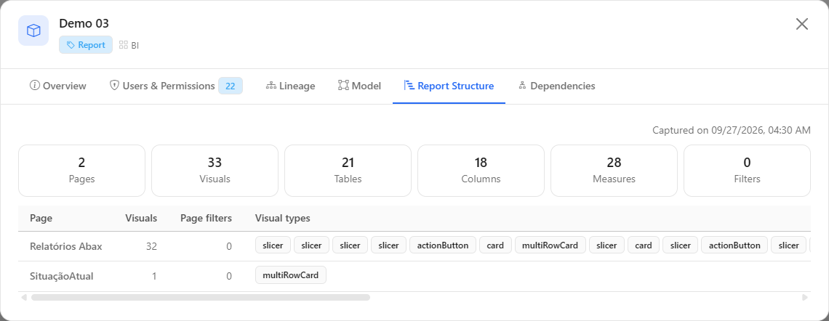Image resolution: width=829 pixels, height=321 pixels.
Task: Open the Dependencies tab
Action: point(557,86)
